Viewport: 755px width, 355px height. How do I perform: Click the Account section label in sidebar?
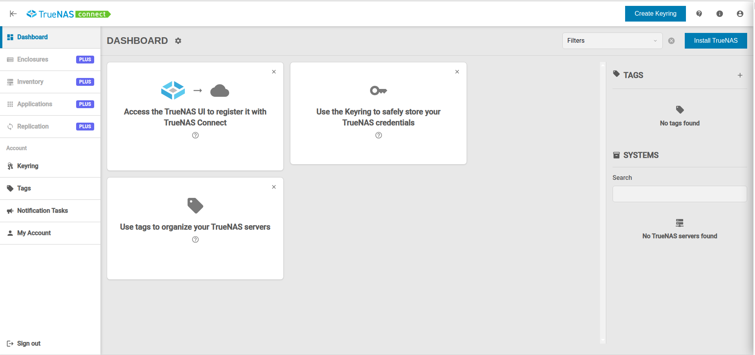point(16,148)
